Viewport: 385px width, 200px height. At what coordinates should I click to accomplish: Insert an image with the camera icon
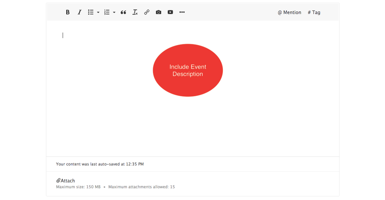158,12
